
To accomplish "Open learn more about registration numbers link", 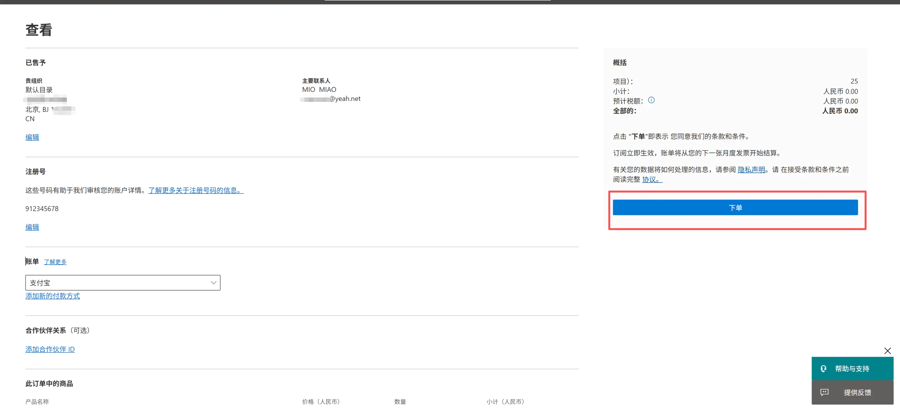I will (196, 190).
